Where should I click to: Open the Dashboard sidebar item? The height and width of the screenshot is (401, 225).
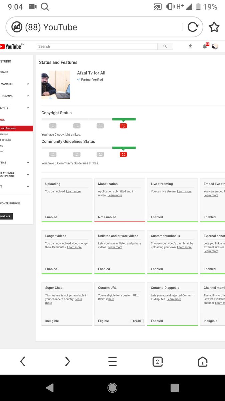click(4, 72)
